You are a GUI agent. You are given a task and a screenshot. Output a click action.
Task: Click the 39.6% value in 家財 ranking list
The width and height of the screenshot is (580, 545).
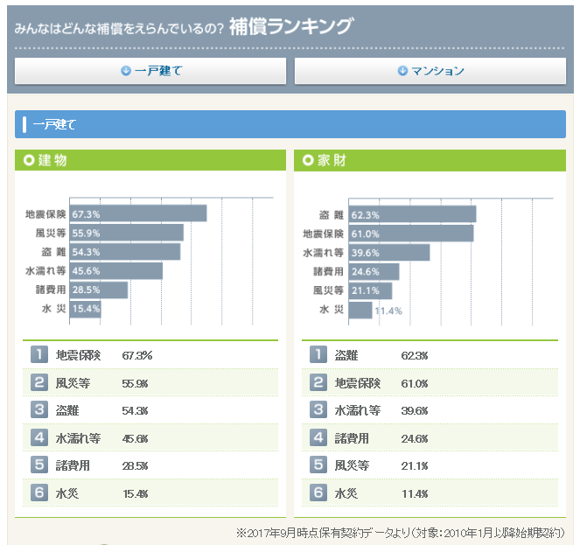point(415,410)
